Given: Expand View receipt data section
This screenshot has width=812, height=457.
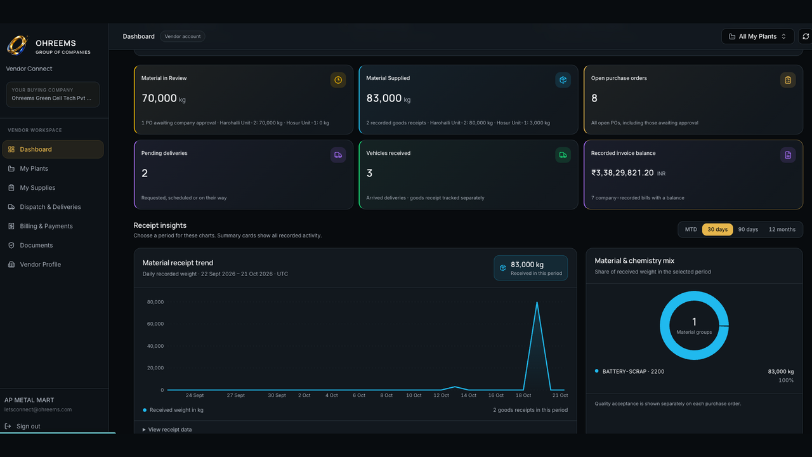Looking at the screenshot, I should 167,430.
